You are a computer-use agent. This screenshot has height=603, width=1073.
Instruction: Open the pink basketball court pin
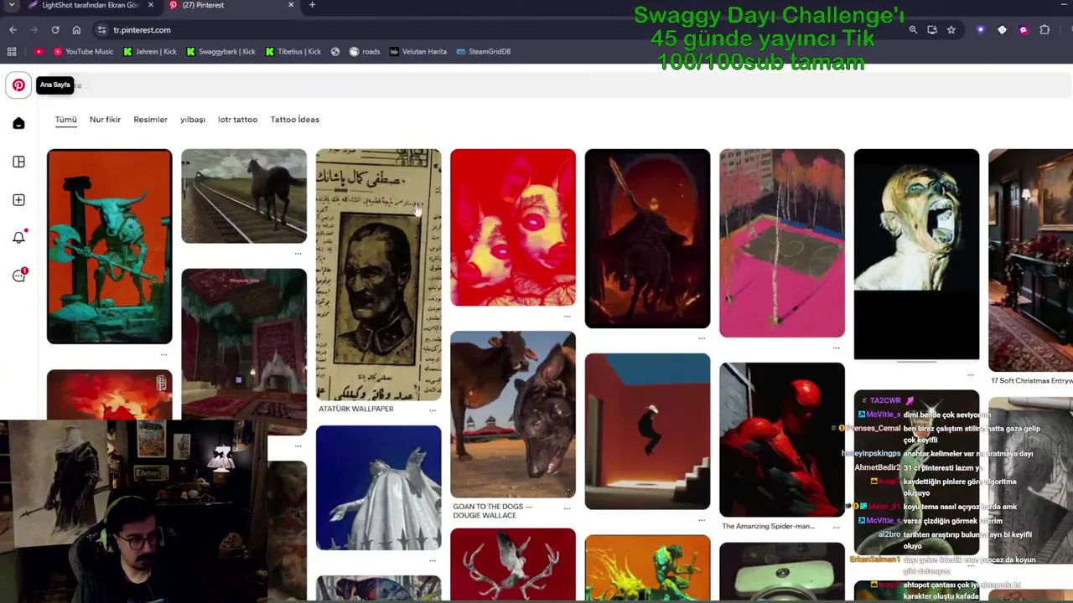[782, 243]
